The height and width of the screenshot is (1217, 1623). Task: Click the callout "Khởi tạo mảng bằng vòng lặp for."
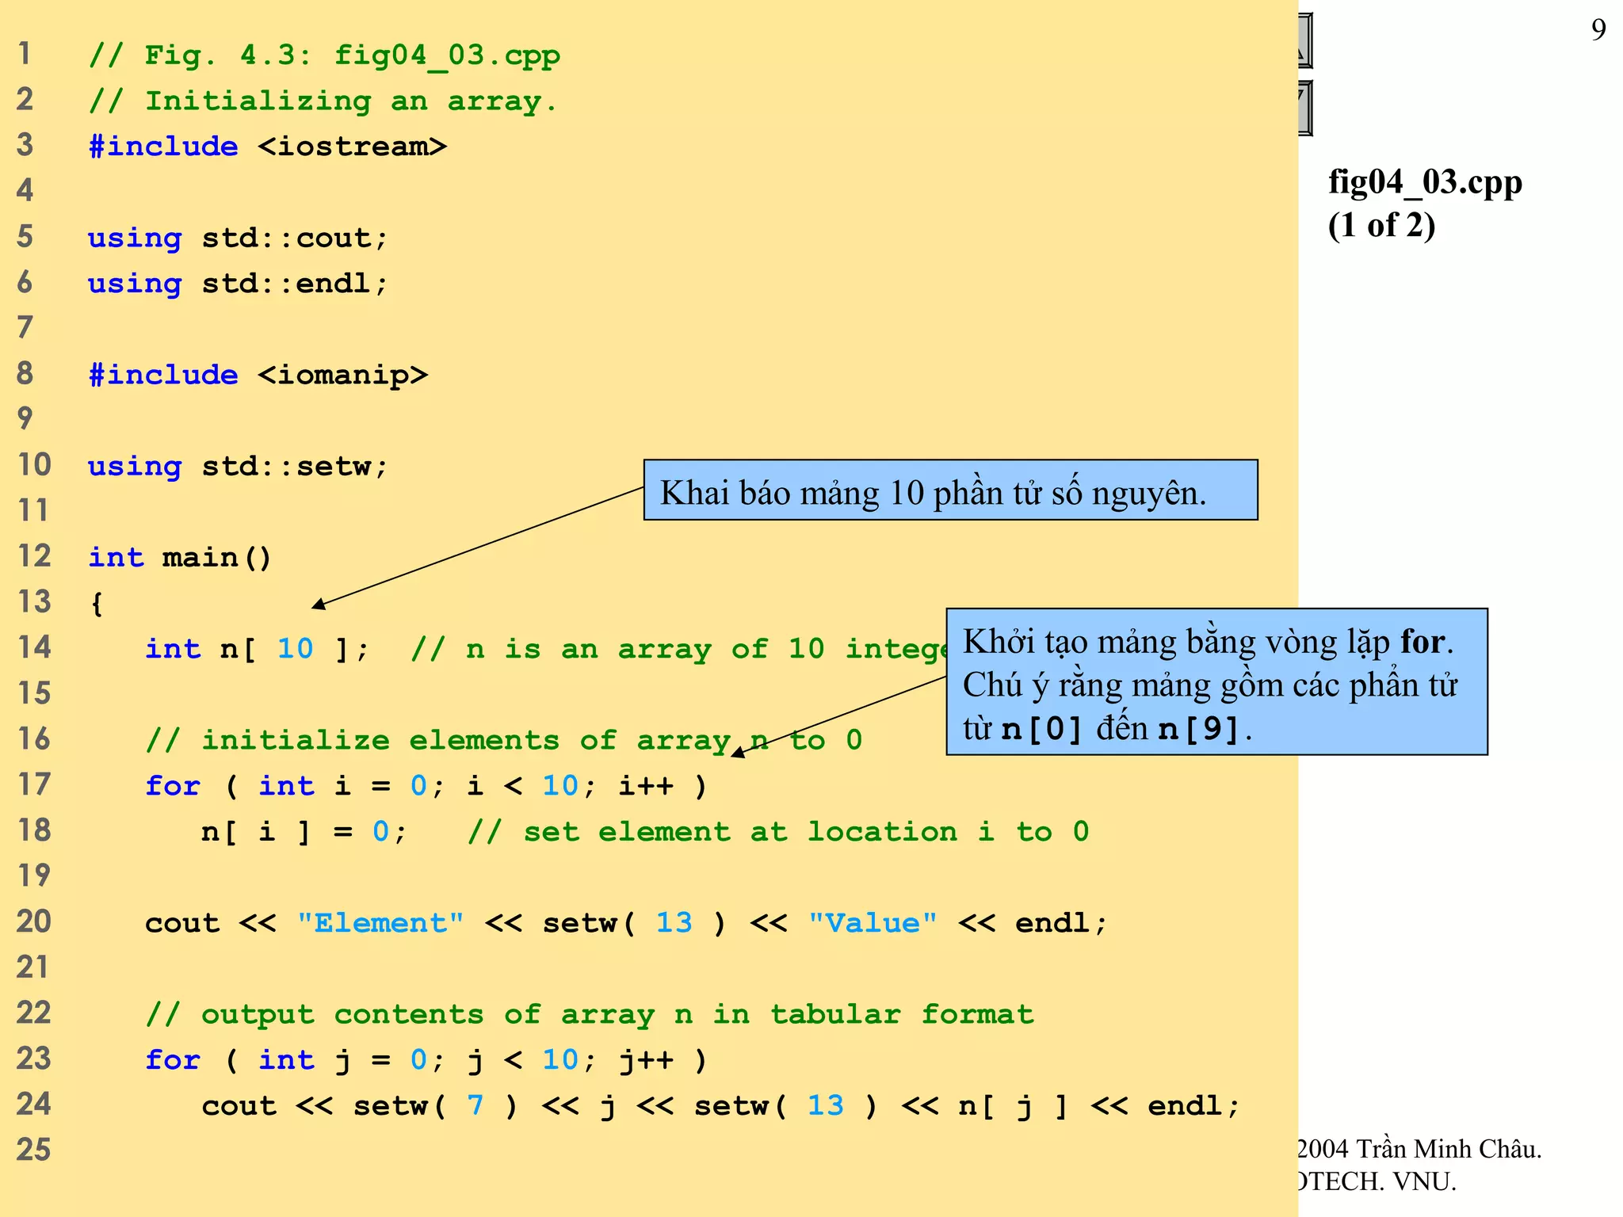pos(1209,641)
